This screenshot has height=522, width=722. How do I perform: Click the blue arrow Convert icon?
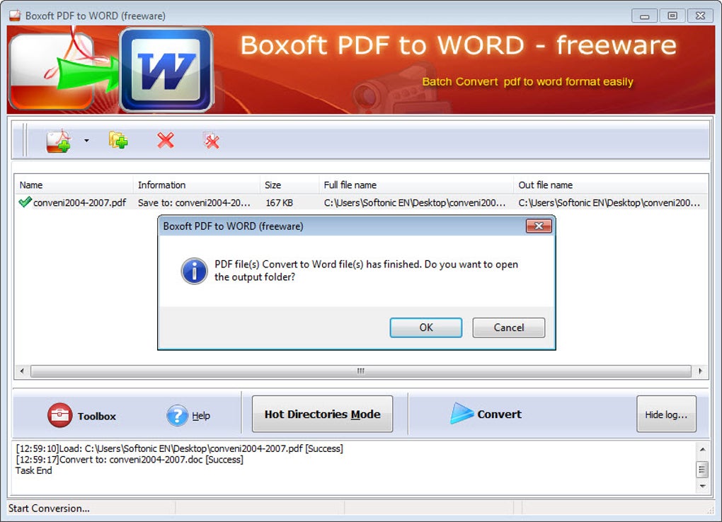[462, 413]
